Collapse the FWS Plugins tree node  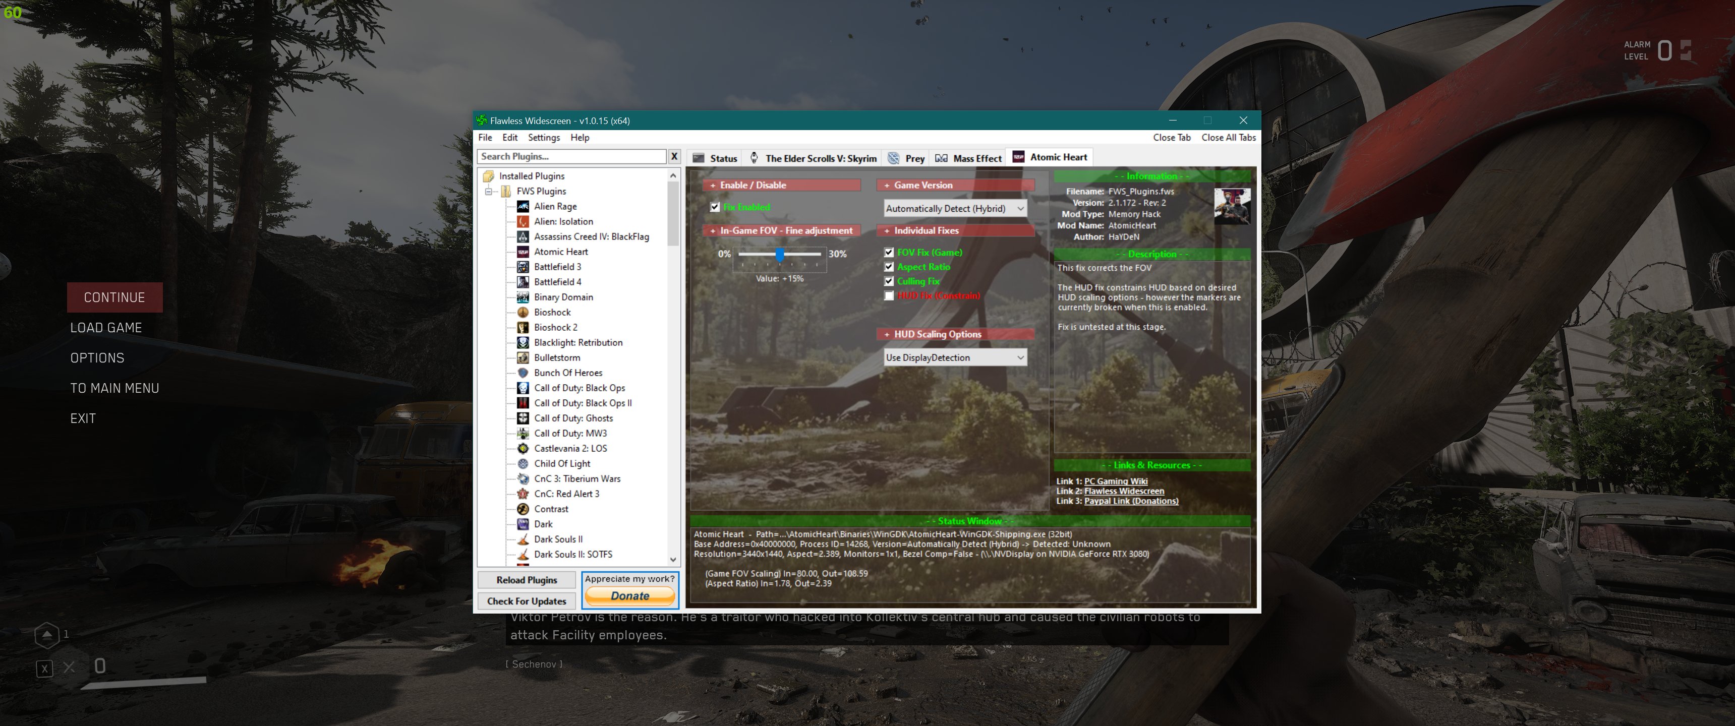(x=489, y=191)
